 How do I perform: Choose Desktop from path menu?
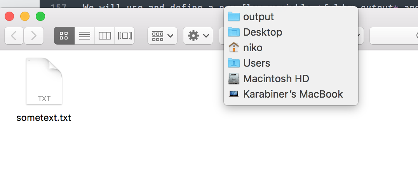tap(263, 32)
